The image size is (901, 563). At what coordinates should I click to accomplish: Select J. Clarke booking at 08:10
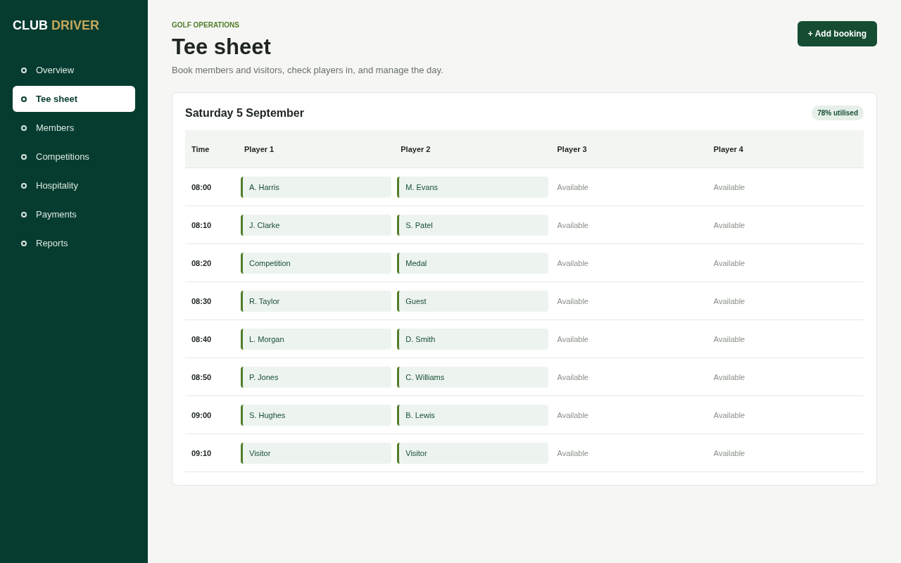(x=316, y=225)
